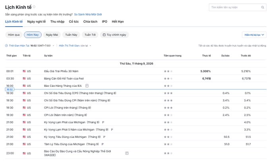Open the IEA monthly report document icon
Screen dimensions: 270x162
(87, 86)
